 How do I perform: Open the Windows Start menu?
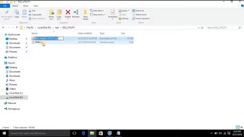4,133
